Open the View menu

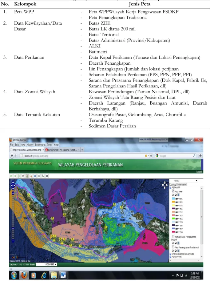pos(22,145)
